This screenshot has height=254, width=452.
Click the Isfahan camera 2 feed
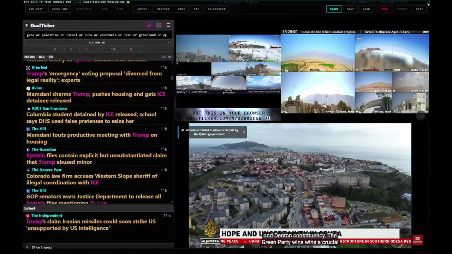point(392,53)
